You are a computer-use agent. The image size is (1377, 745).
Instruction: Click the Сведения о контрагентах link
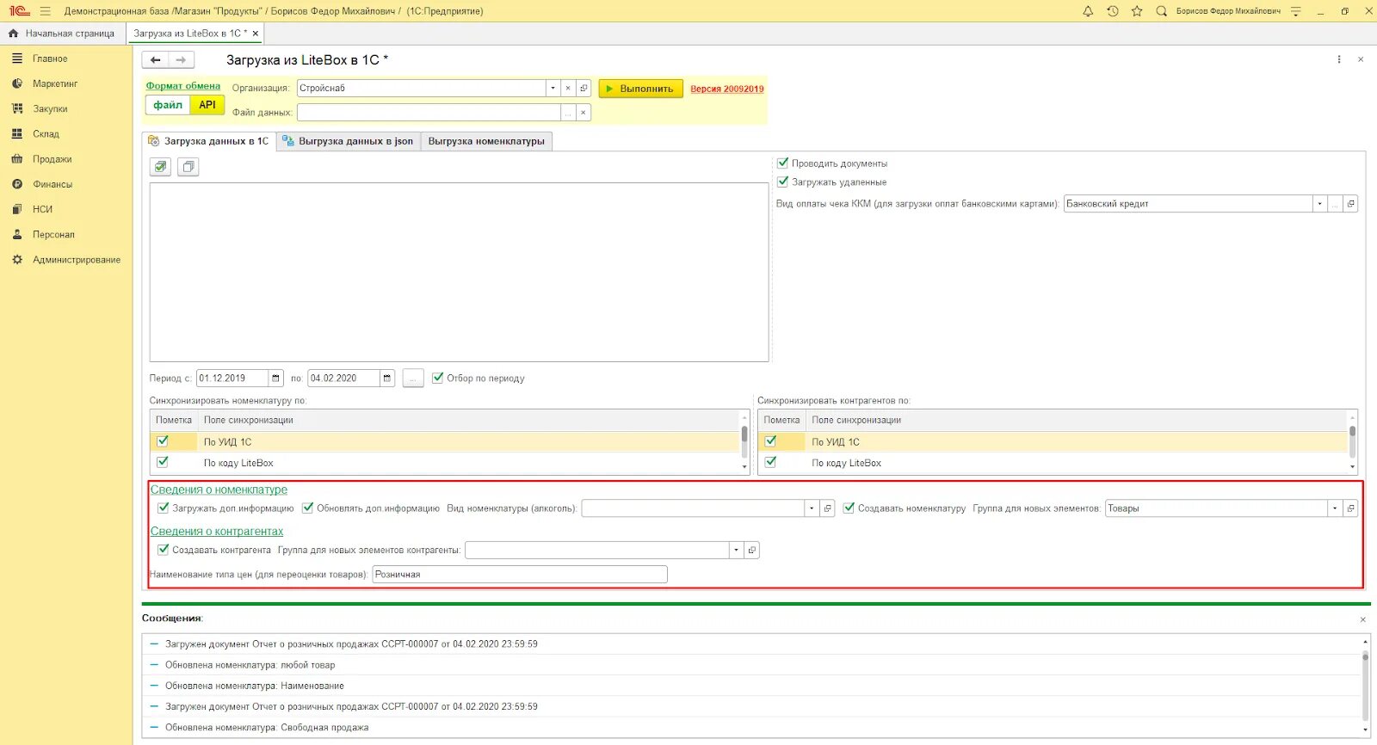(x=217, y=532)
